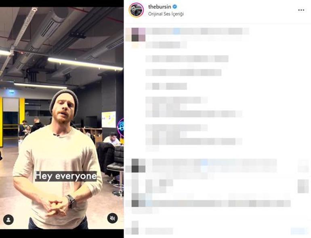Click the blue verified badge beside theburisn
Viewport: 311px width, 238px height.
[174, 6]
